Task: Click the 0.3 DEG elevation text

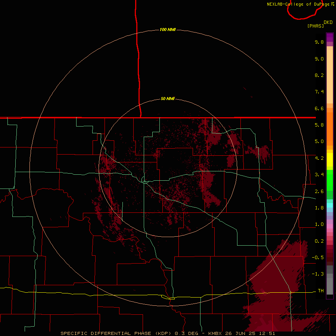Action: point(186,333)
